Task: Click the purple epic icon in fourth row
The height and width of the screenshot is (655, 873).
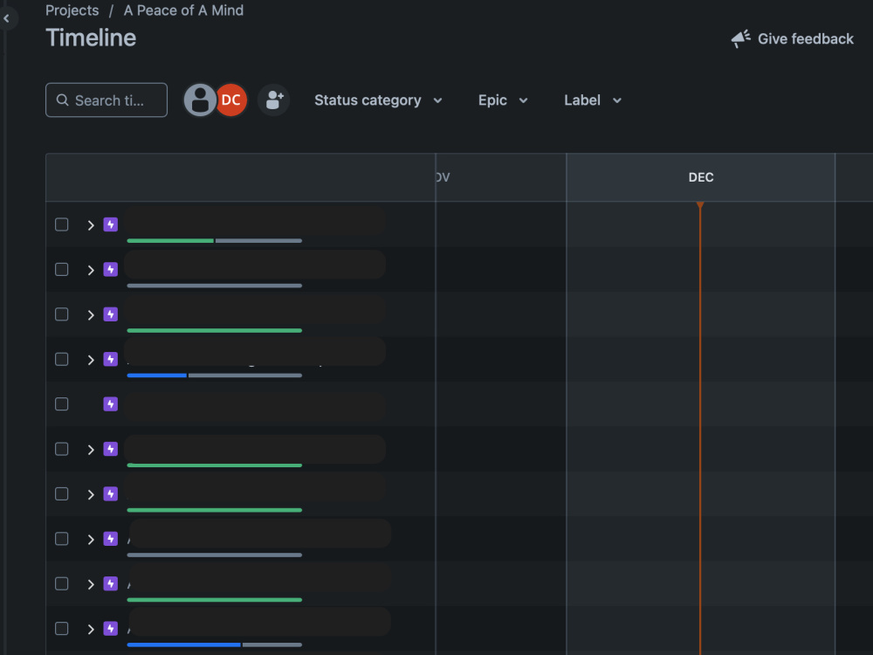Action: coord(110,359)
